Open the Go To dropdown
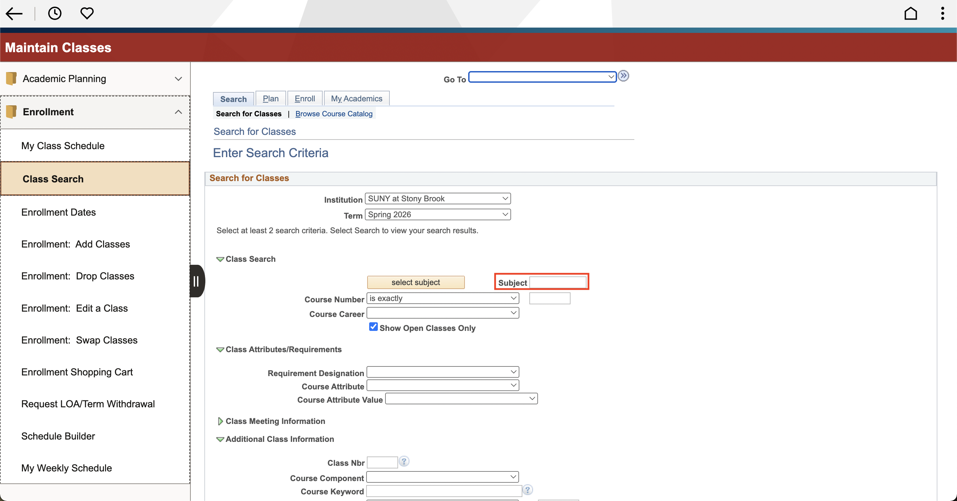The width and height of the screenshot is (957, 501). click(x=542, y=77)
